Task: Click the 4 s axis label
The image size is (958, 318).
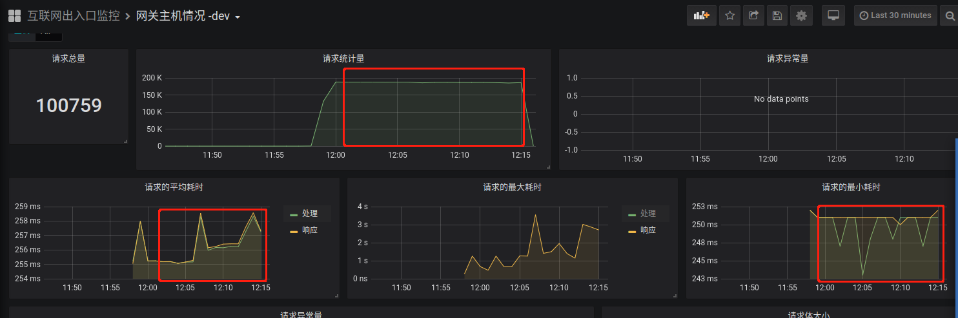Action: (x=362, y=207)
